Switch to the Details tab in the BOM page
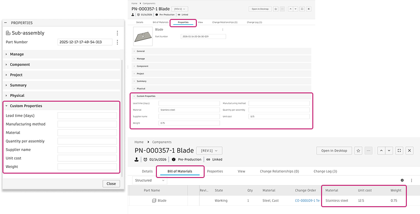Image resolution: width=420 pixels, height=214 pixels. click(147, 171)
